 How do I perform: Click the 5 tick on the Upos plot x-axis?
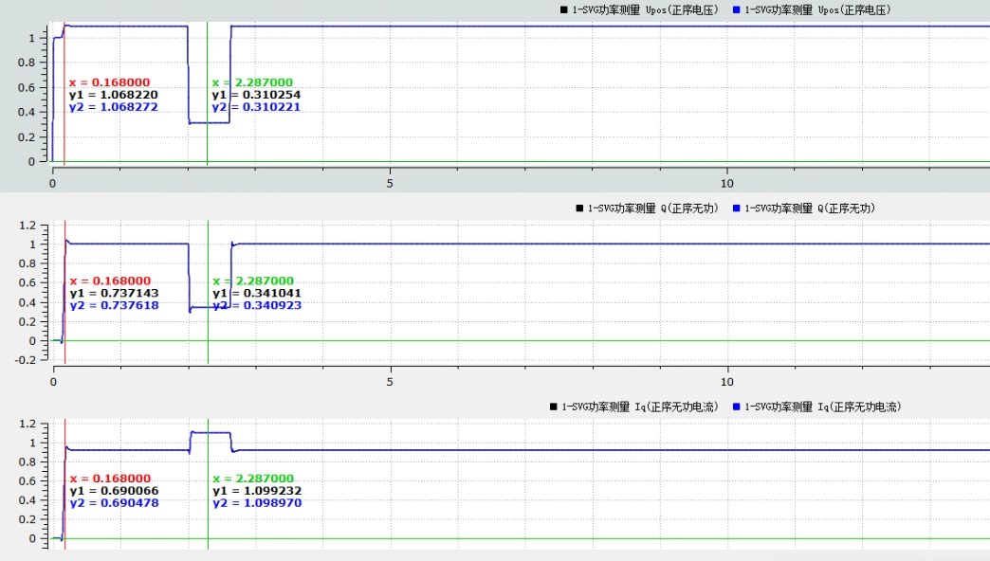pos(390,182)
